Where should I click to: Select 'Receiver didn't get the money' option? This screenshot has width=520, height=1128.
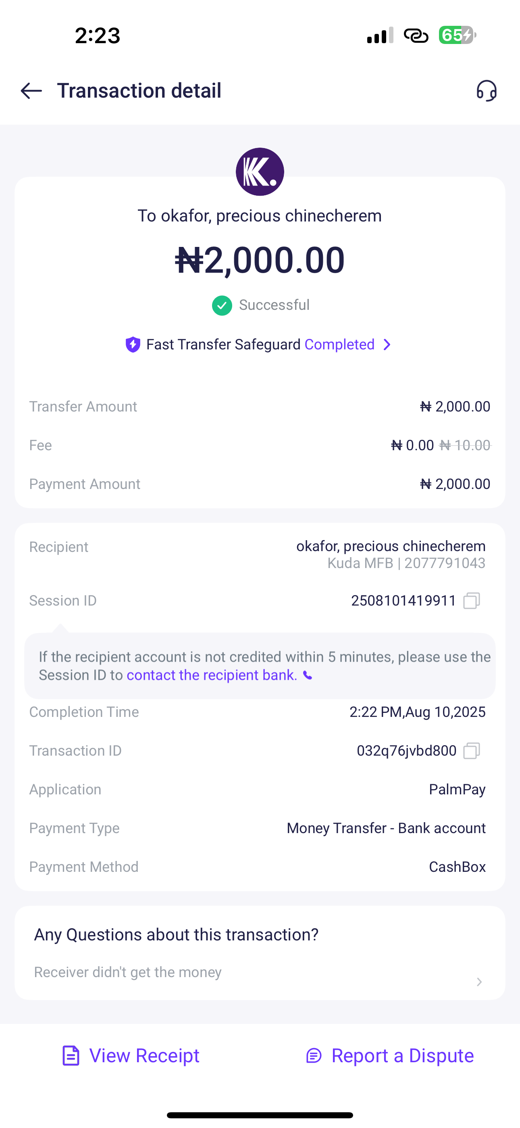[128, 972]
